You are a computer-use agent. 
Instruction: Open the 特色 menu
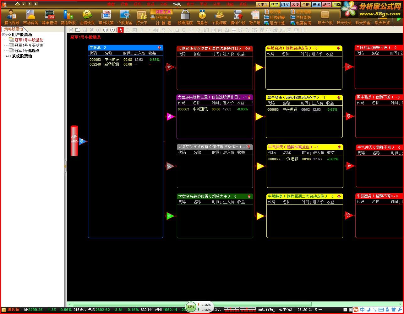point(177,4)
